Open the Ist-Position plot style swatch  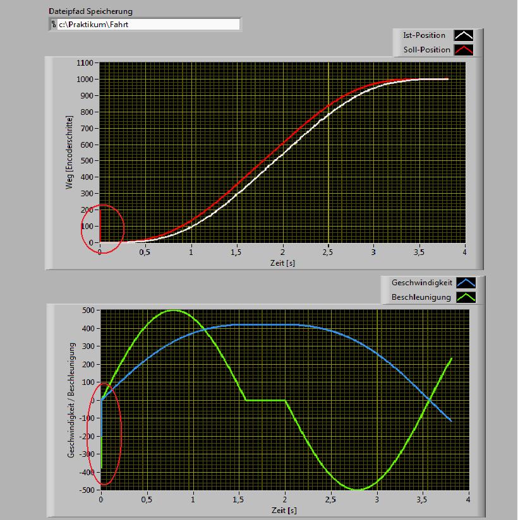pos(464,35)
